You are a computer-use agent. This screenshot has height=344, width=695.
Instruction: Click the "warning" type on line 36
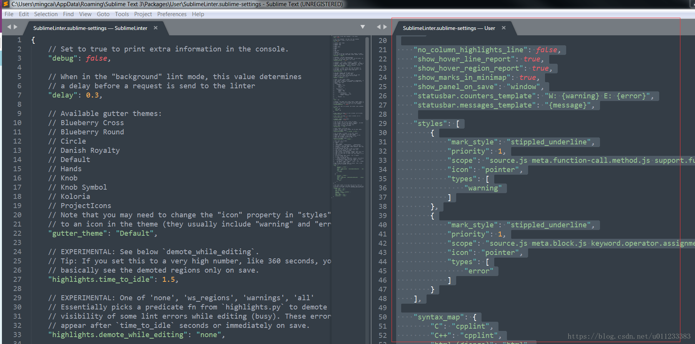tap(483, 188)
